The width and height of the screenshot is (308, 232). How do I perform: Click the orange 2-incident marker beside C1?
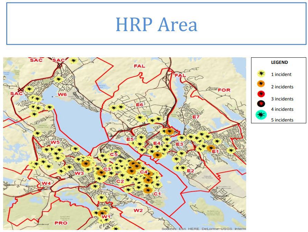[148, 190]
